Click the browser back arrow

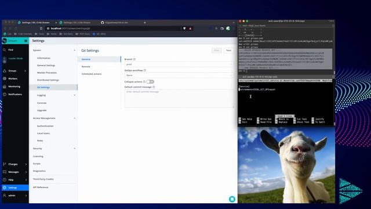point(5,28)
